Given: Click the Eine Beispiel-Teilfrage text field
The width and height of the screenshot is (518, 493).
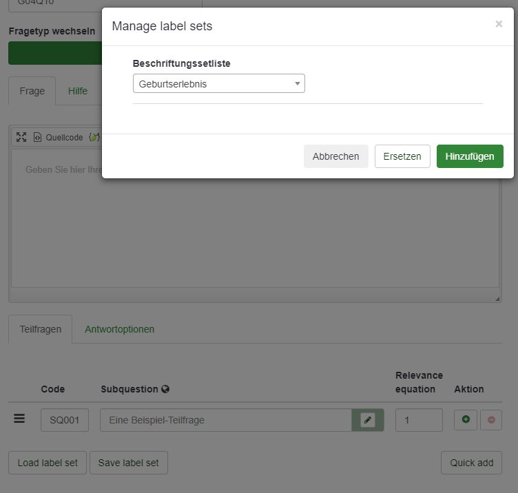Looking at the screenshot, I should (225, 420).
